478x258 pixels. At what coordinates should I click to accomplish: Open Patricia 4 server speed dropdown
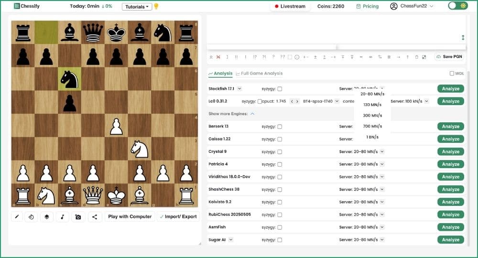[x=382, y=164]
